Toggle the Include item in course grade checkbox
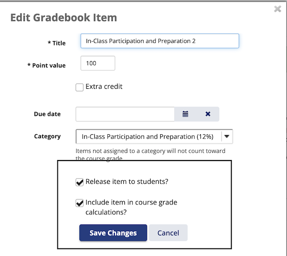This screenshot has width=287, height=256. click(x=80, y=203)
